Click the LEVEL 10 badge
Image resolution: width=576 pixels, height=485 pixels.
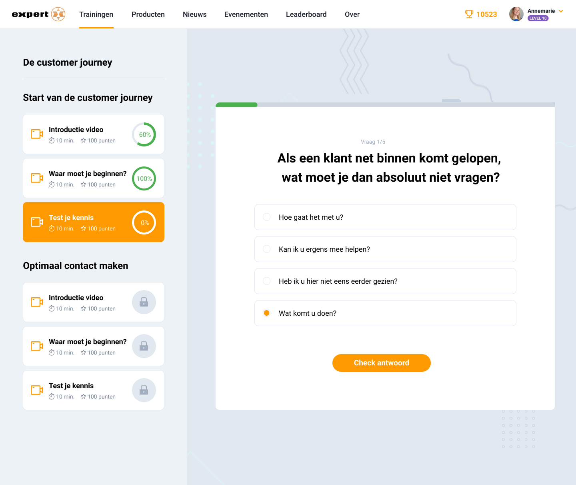click(x=538, y=18)
